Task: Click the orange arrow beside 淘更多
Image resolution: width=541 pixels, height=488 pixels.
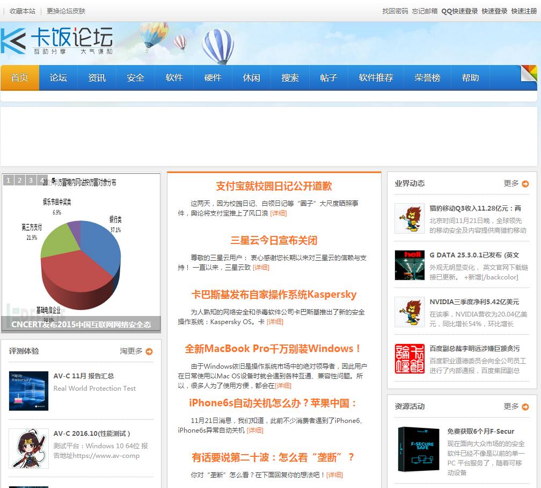Action: coord(149,351)
